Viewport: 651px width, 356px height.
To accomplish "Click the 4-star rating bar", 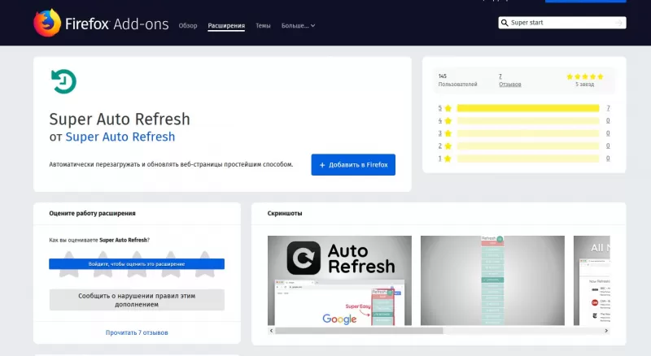I will (528, 121).
